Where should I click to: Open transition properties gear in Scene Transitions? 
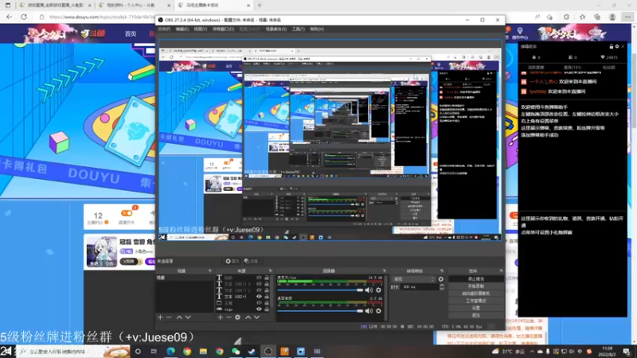coord(441,279)
